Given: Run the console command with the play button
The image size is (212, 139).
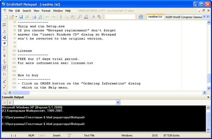Looking at the screenshot, I should pyautogui.click(x=10, y=102).
